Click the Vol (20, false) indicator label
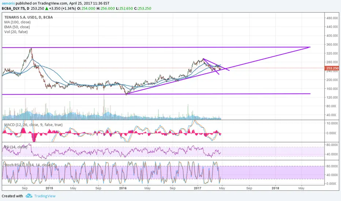This screenshot has width=341, height=201. 16,32
